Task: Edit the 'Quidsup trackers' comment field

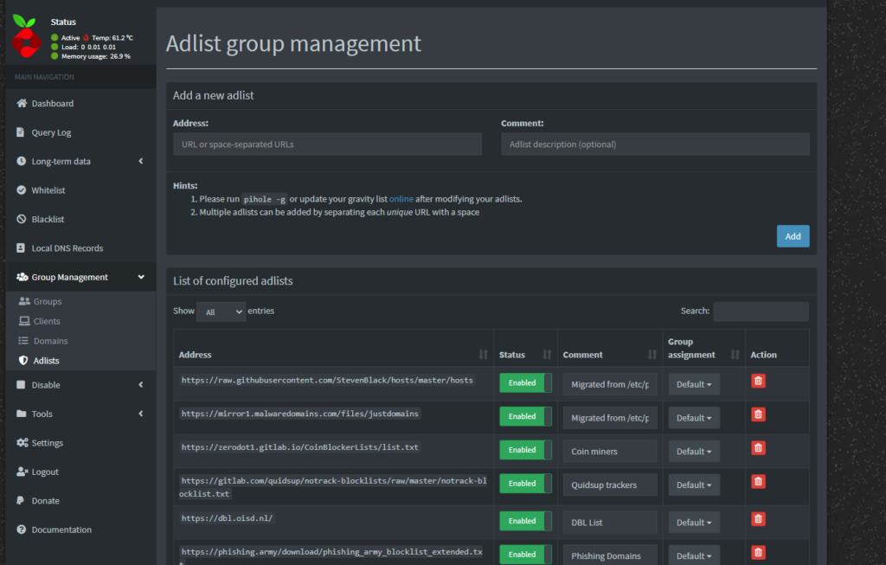Action: 610,485
